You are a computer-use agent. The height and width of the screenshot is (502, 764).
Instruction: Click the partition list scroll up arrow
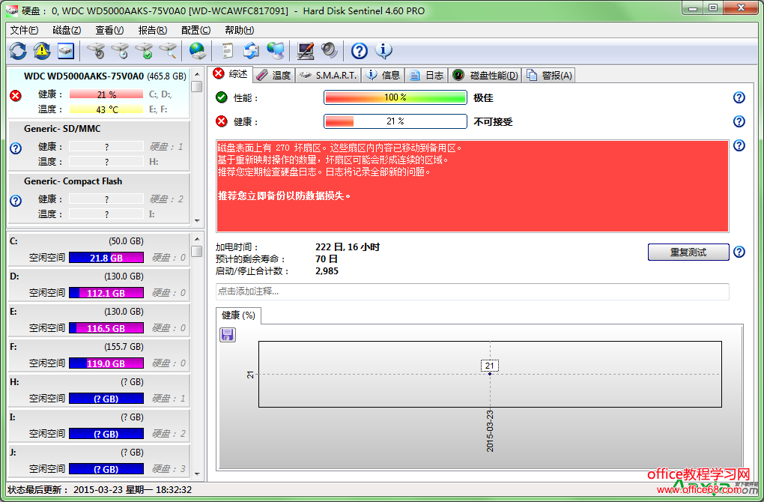197,239
